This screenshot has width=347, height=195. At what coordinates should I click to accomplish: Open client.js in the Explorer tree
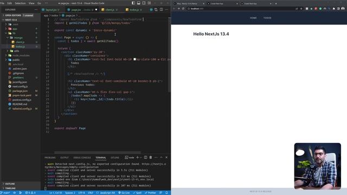pyautogui.click(x=21, y=42)
